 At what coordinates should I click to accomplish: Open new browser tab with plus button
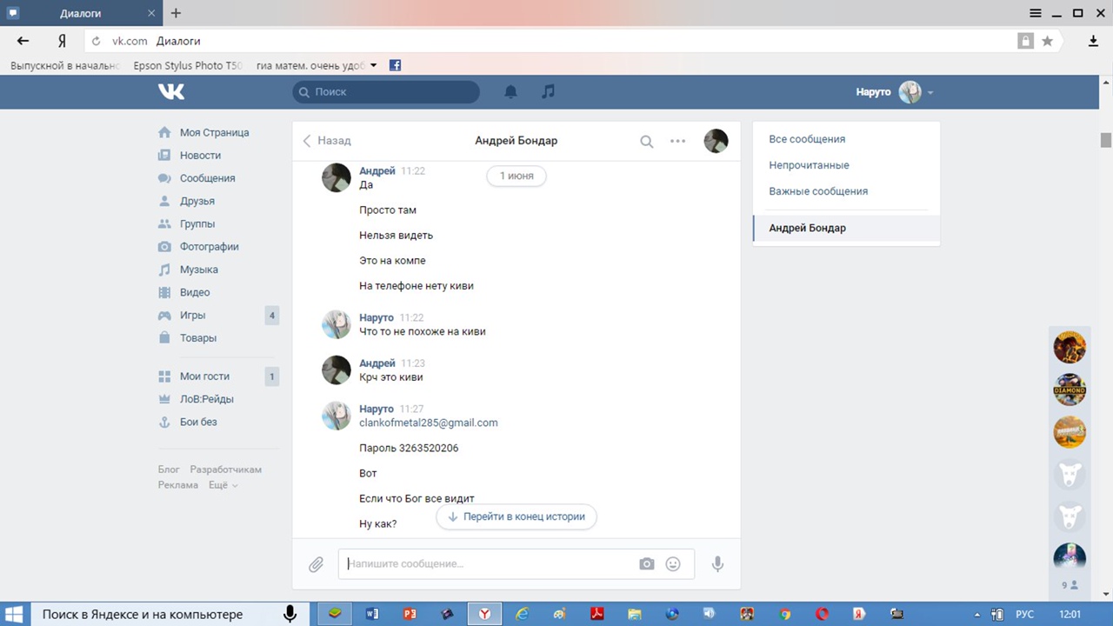tap(176, 13)
